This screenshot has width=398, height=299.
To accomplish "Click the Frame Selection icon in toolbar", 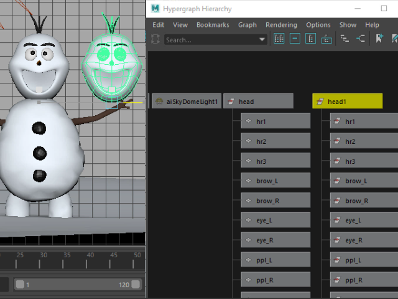I will [x=295, y=39].
